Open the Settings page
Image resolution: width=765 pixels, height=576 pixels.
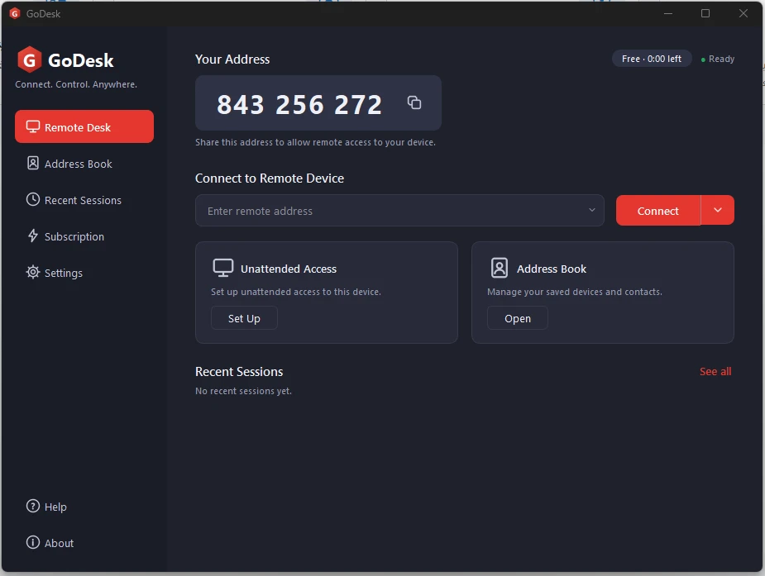[84, 273]
